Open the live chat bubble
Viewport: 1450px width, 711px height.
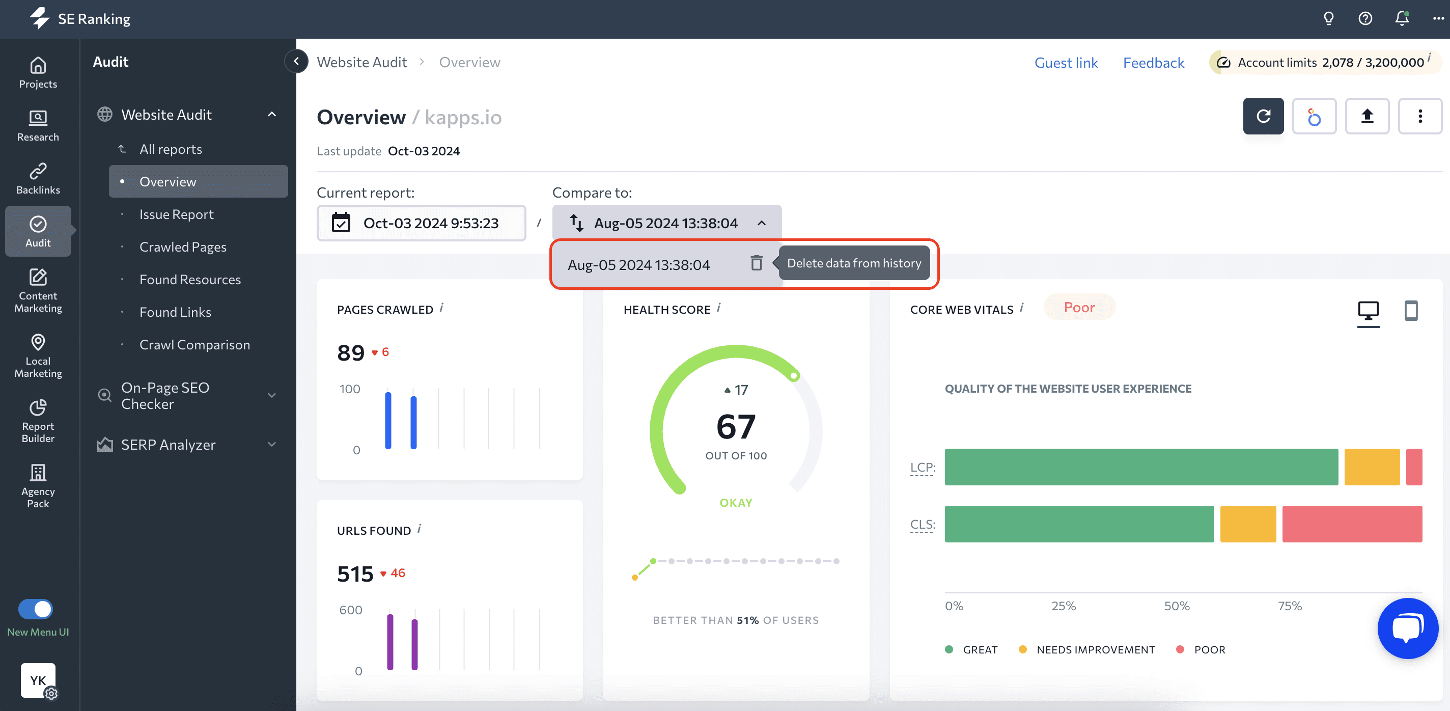[1408, 628]
